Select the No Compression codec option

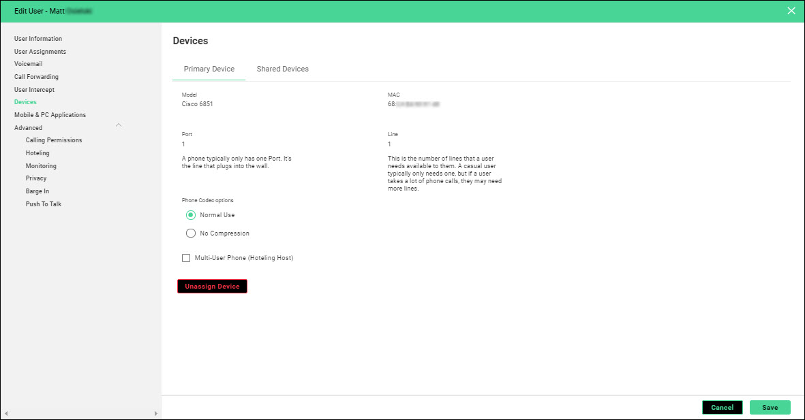click(x=191, y=233)
